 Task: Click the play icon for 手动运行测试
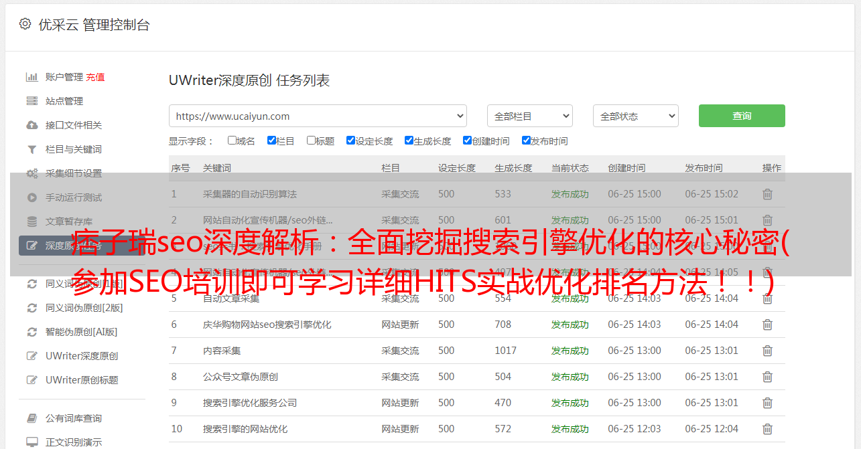click(31, 197)
